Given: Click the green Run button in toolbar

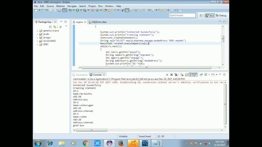Looking at the screenshot, I should [77, 10].
